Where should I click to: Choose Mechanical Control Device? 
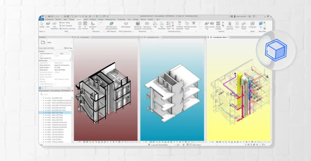[147, 25]
